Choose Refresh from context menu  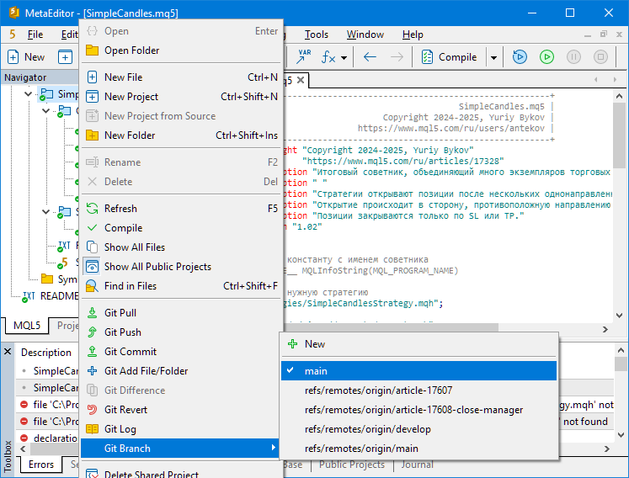(x=181, y=209)
